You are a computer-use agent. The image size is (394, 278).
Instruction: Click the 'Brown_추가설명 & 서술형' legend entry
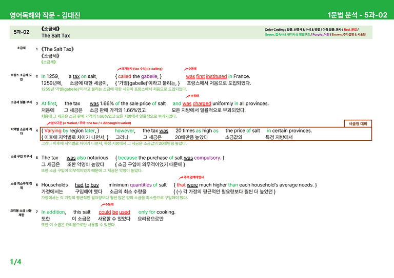[x=348, y=35]
